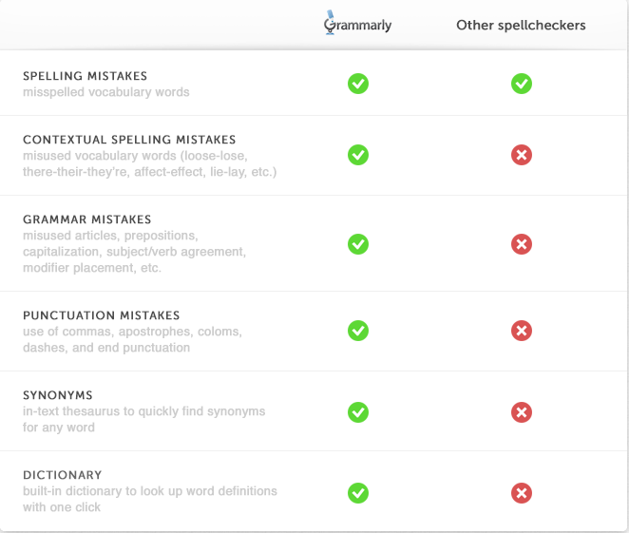629x533 pixels.
Task: Click red cross in Dictionary row
Action: pyautogui.click(x=522, y=493)
